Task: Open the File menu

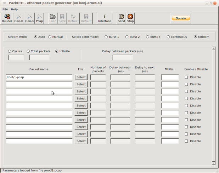Action: 5,9
